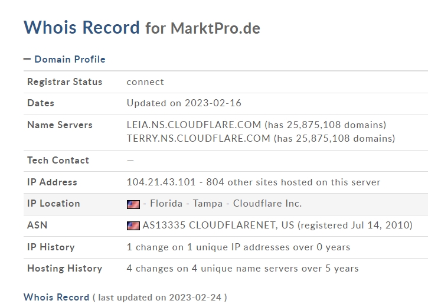Click the US flag icon beside Florida
Image resolution: width=428 pixels, height=307 pixels.
coord(133,204)
